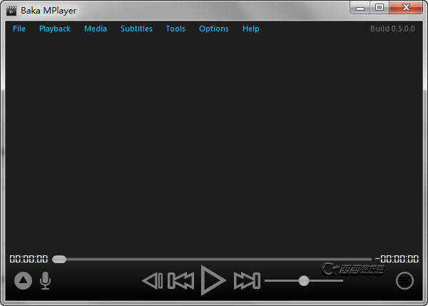Click the Build 0.5.0.0 text
The width and height of the screenshot is (428, 306).
click(392, 29)
